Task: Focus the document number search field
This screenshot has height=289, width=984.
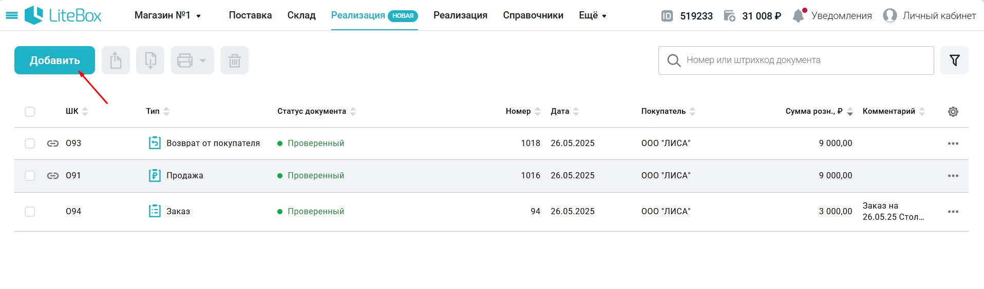Action: (x=796, y=60)
